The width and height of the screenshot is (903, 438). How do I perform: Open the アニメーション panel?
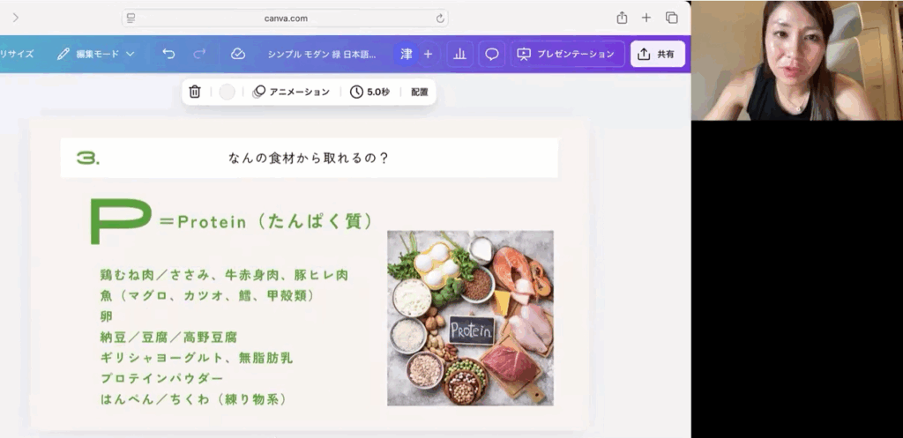coord(291,92)
